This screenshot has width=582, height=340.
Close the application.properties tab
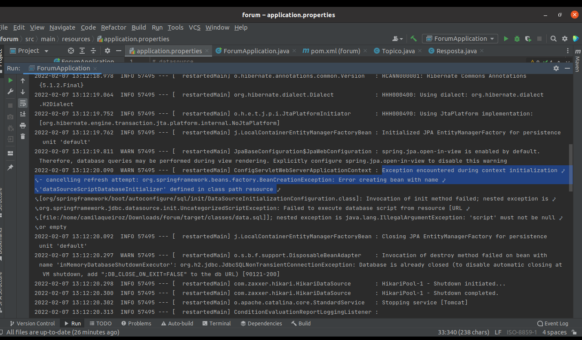pyautogui.click(x=208, y=51)
